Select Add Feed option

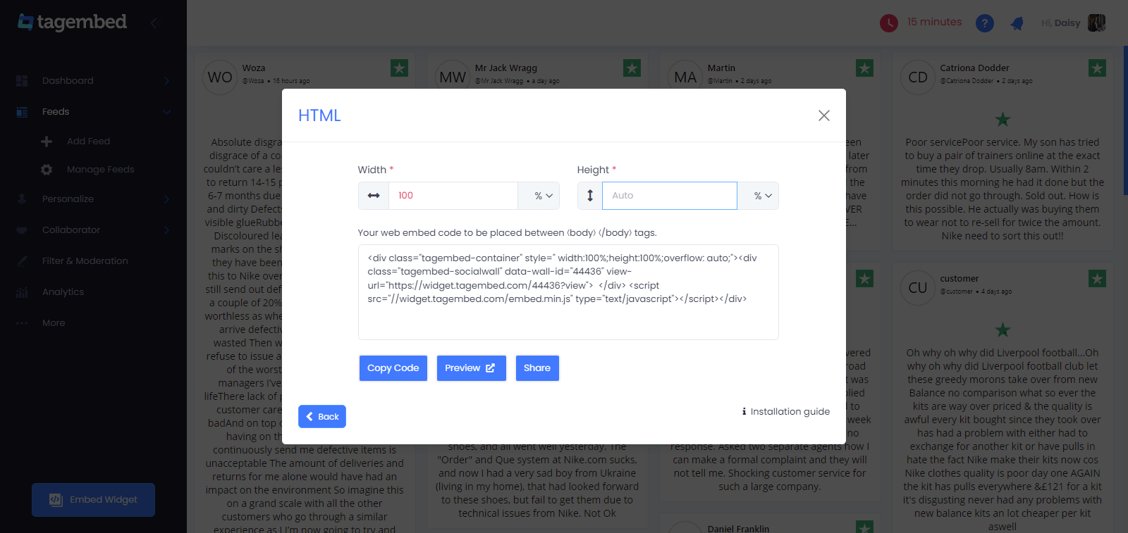[x=88, y=142]
